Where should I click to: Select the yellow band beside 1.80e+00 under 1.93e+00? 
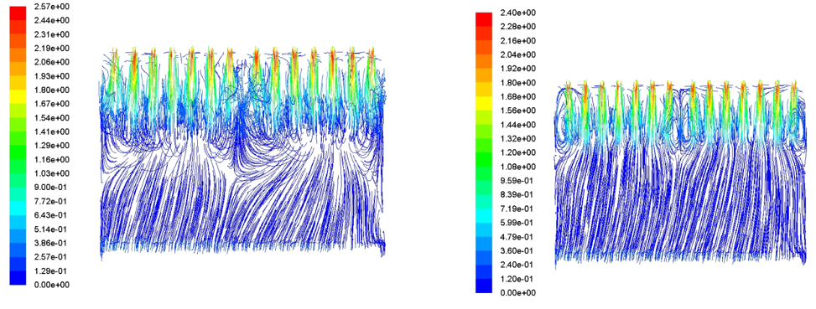pyautogui.click(x=17, y=96)
